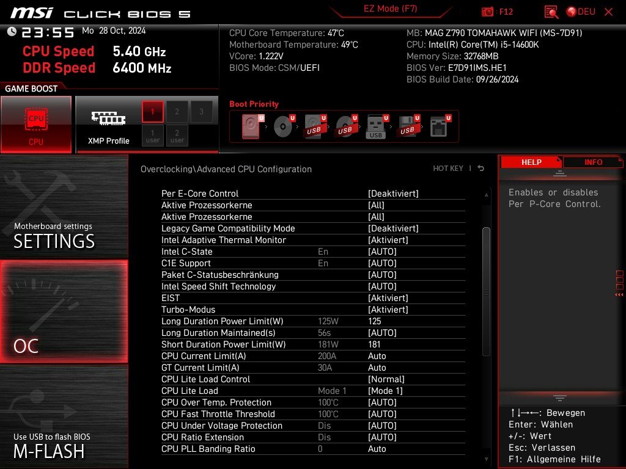The image size is (626, 469).
Task: Select the optical disc boot device icon
Action: pos(284,126)
